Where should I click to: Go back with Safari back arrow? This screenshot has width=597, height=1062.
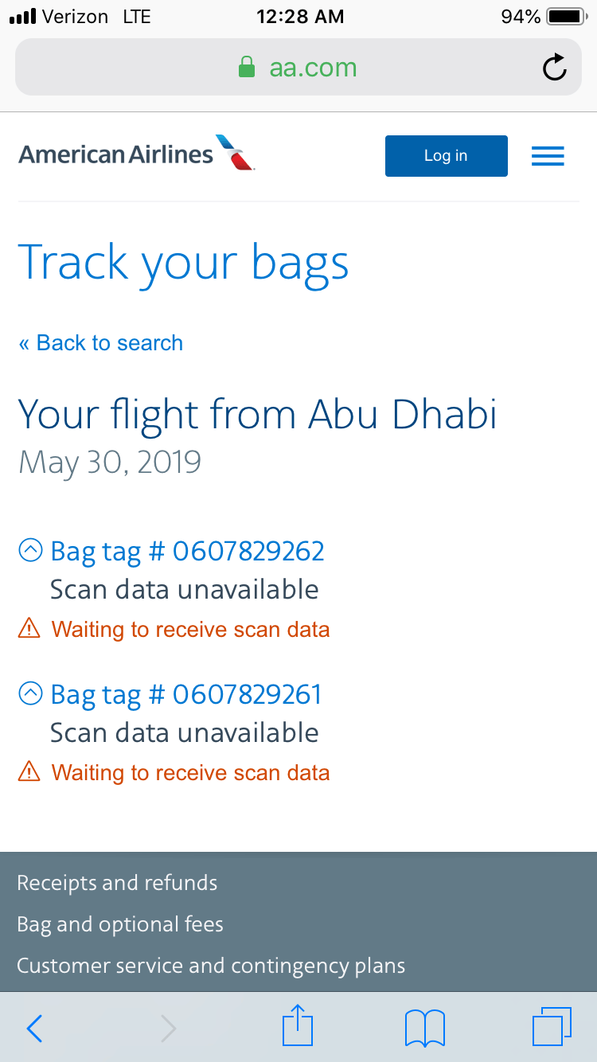34,1029
